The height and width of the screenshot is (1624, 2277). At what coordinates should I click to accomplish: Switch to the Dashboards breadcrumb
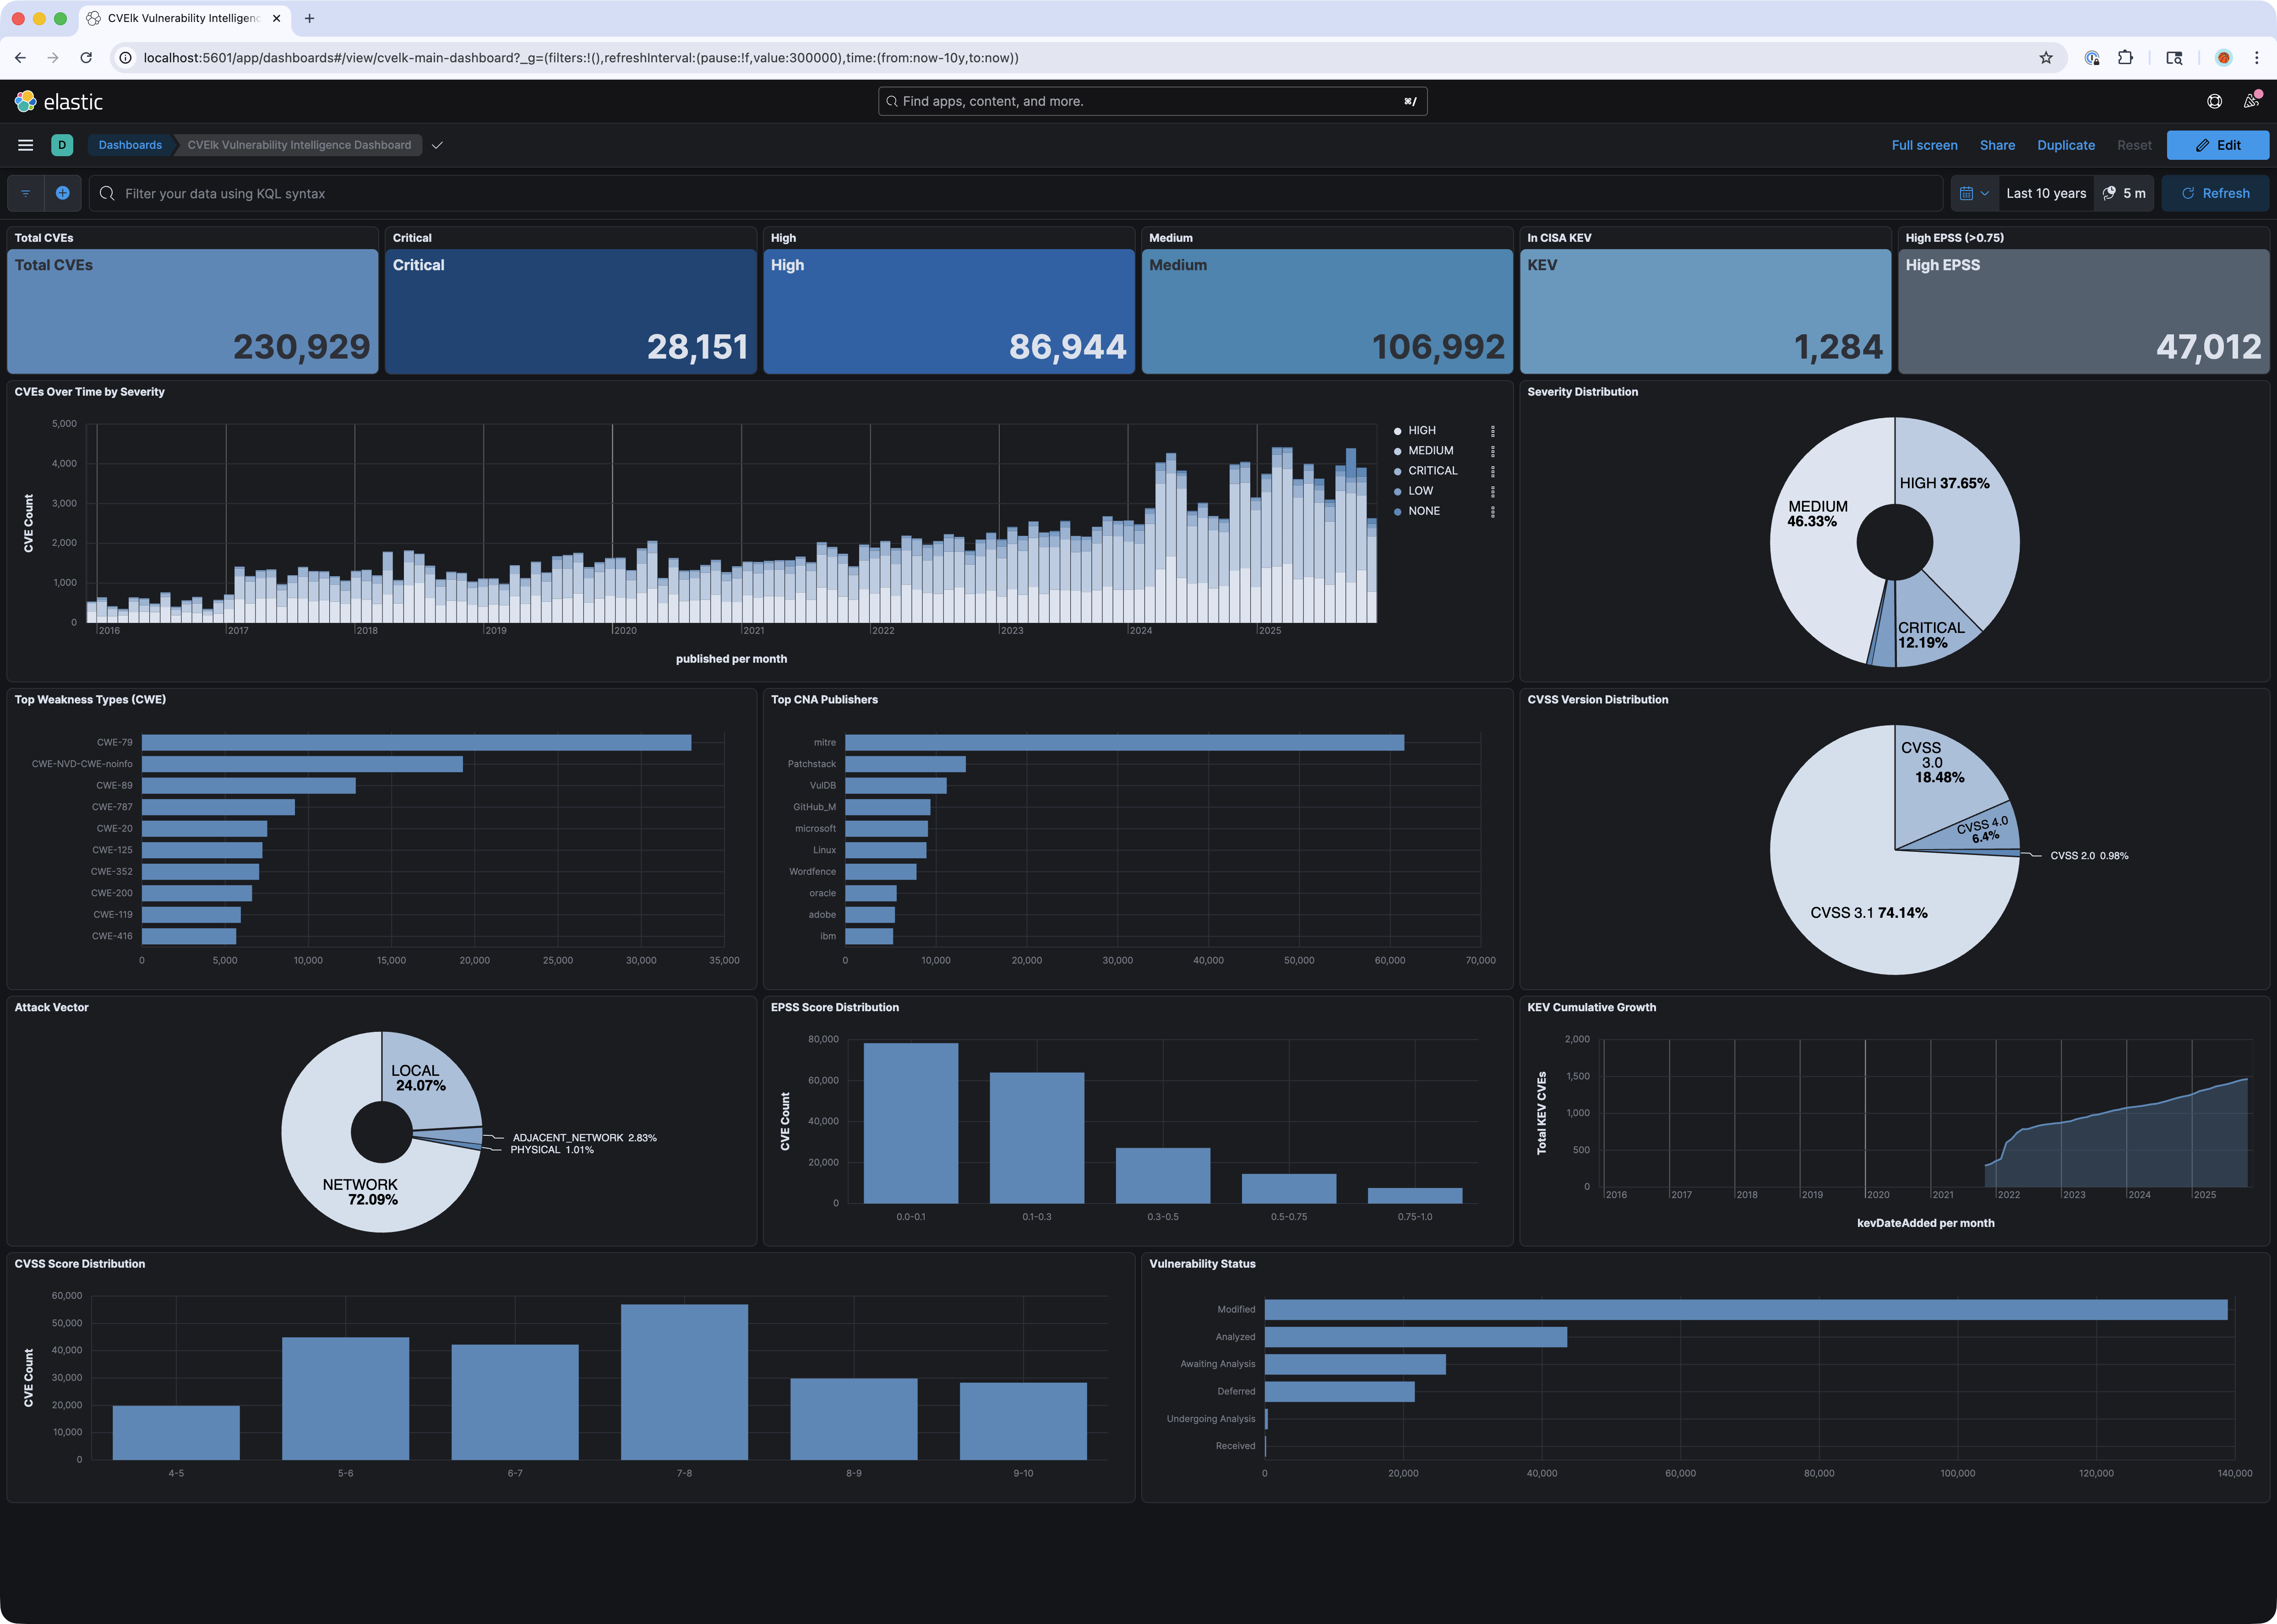point(130,145)
